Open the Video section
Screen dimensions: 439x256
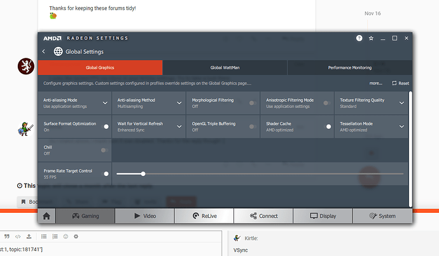[x=145, y=216]
